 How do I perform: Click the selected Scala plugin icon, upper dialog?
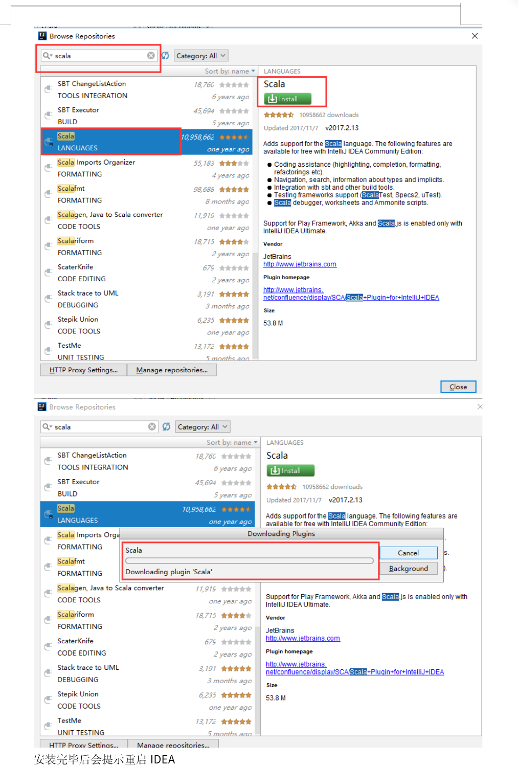49,142
